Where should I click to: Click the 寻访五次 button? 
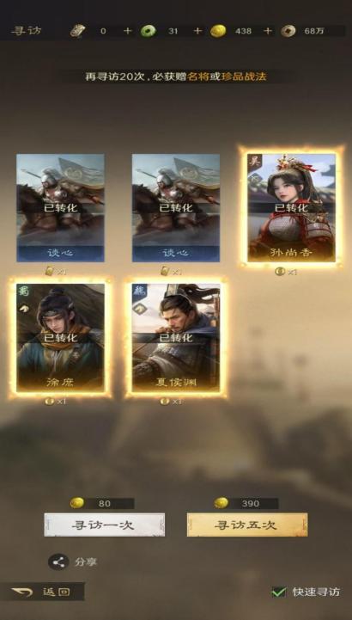click(x=247, y=525)
